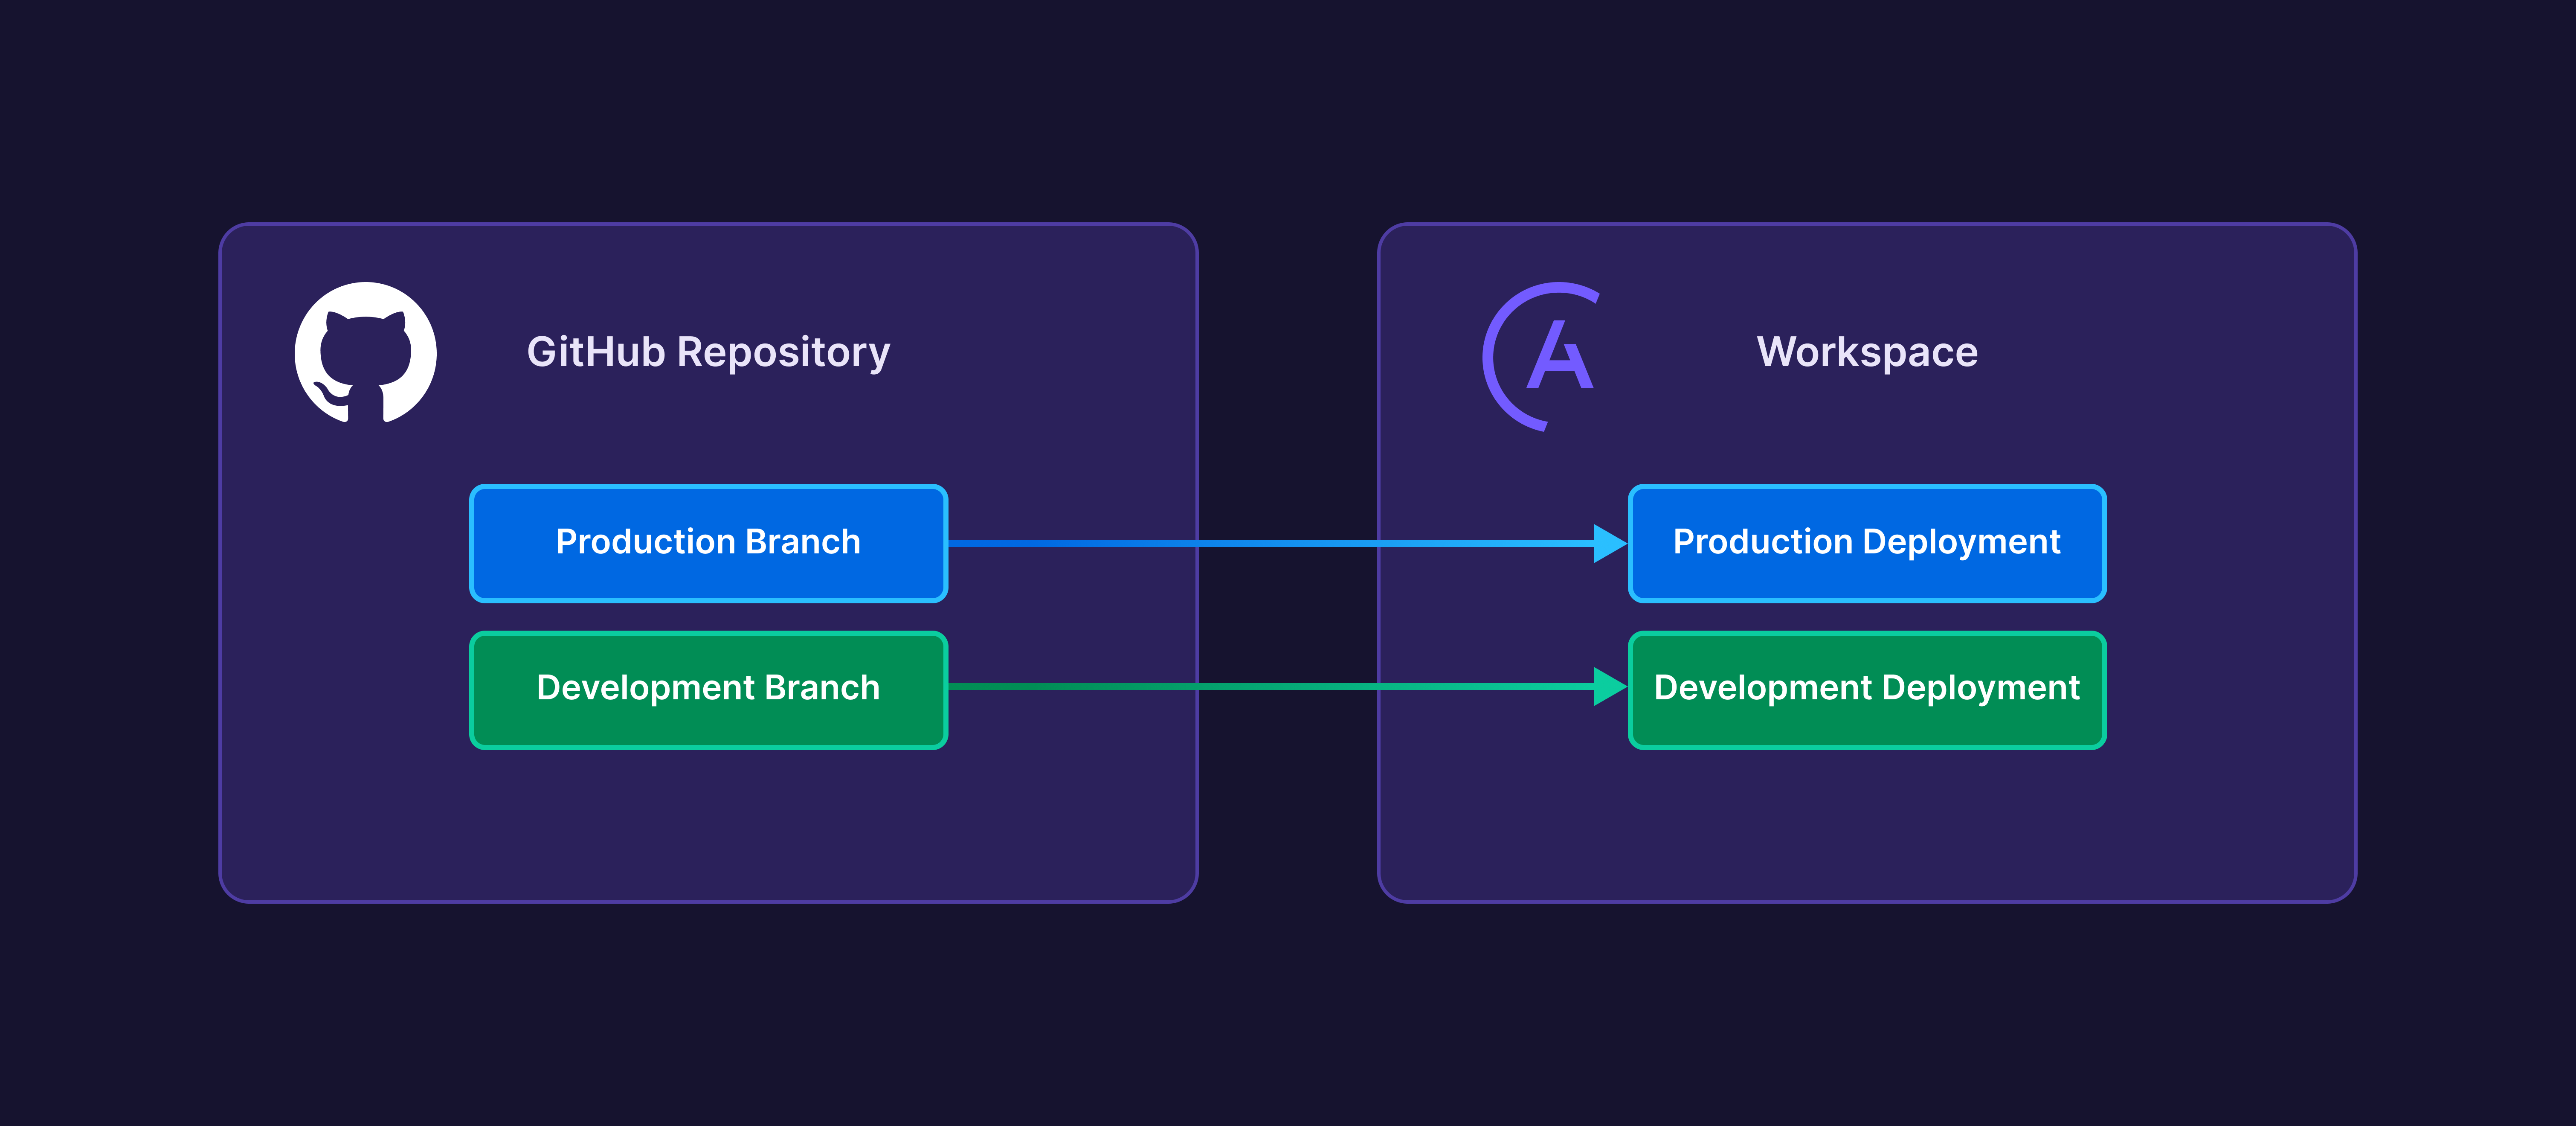Click the GitHub Repository title text

pyautogui.click(x=709, y=352)
